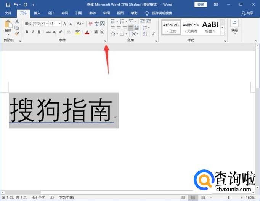Open font color dropdown arrow
Viewport: 260px width, 201px height.
(91, 32)
